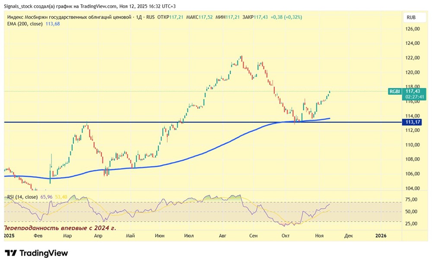The width and height of the screenshot is (432, 265).
Task: Click the ЗАКР closing value 117,43
Action: (x=261, y=17)
